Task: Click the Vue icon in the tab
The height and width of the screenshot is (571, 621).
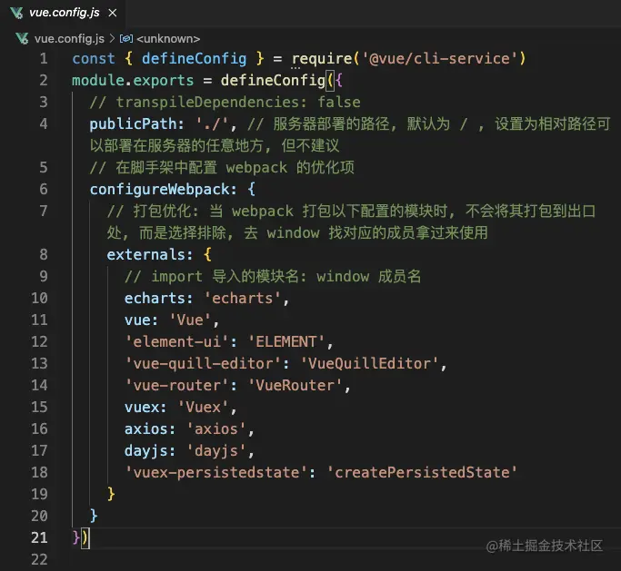Action: 16,13
